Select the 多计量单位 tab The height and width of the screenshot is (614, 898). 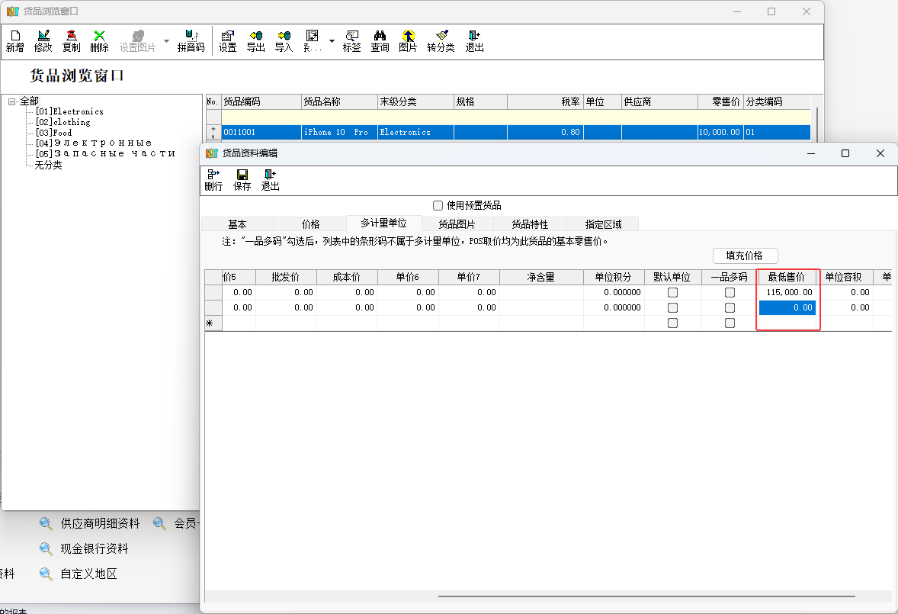(x=383, y=223)
